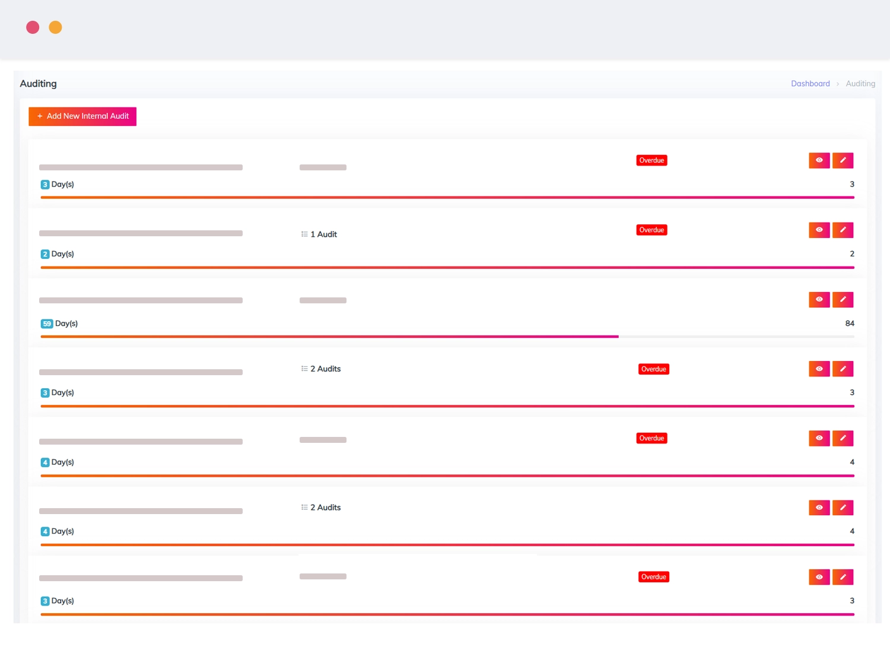Image resolution: width=890 pixels, height=672 pixels.
Task: Click the Overdue badge in the 2-day row
Action: coord(651,230)
